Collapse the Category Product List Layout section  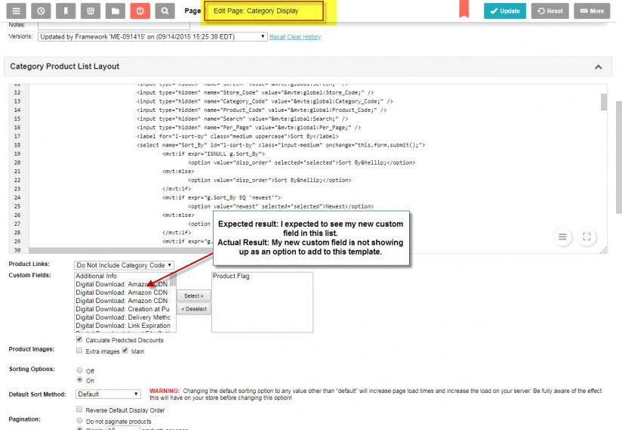pos(599,67)
